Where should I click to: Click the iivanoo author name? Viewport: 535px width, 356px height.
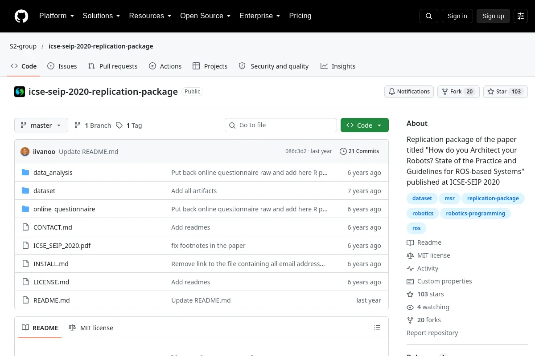[x=44, y=152]
